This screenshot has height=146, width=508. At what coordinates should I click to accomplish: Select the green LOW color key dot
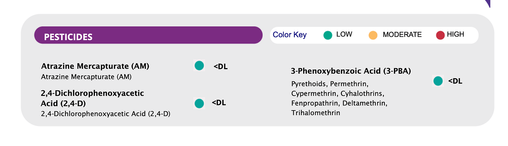point(328,35)
